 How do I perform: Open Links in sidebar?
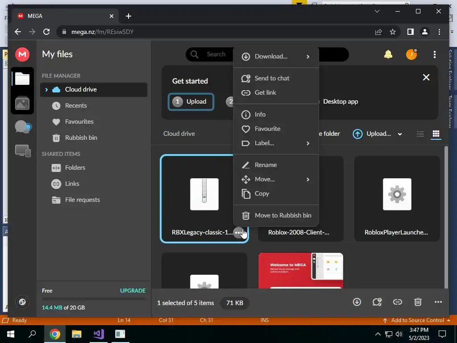pos(94,184)
